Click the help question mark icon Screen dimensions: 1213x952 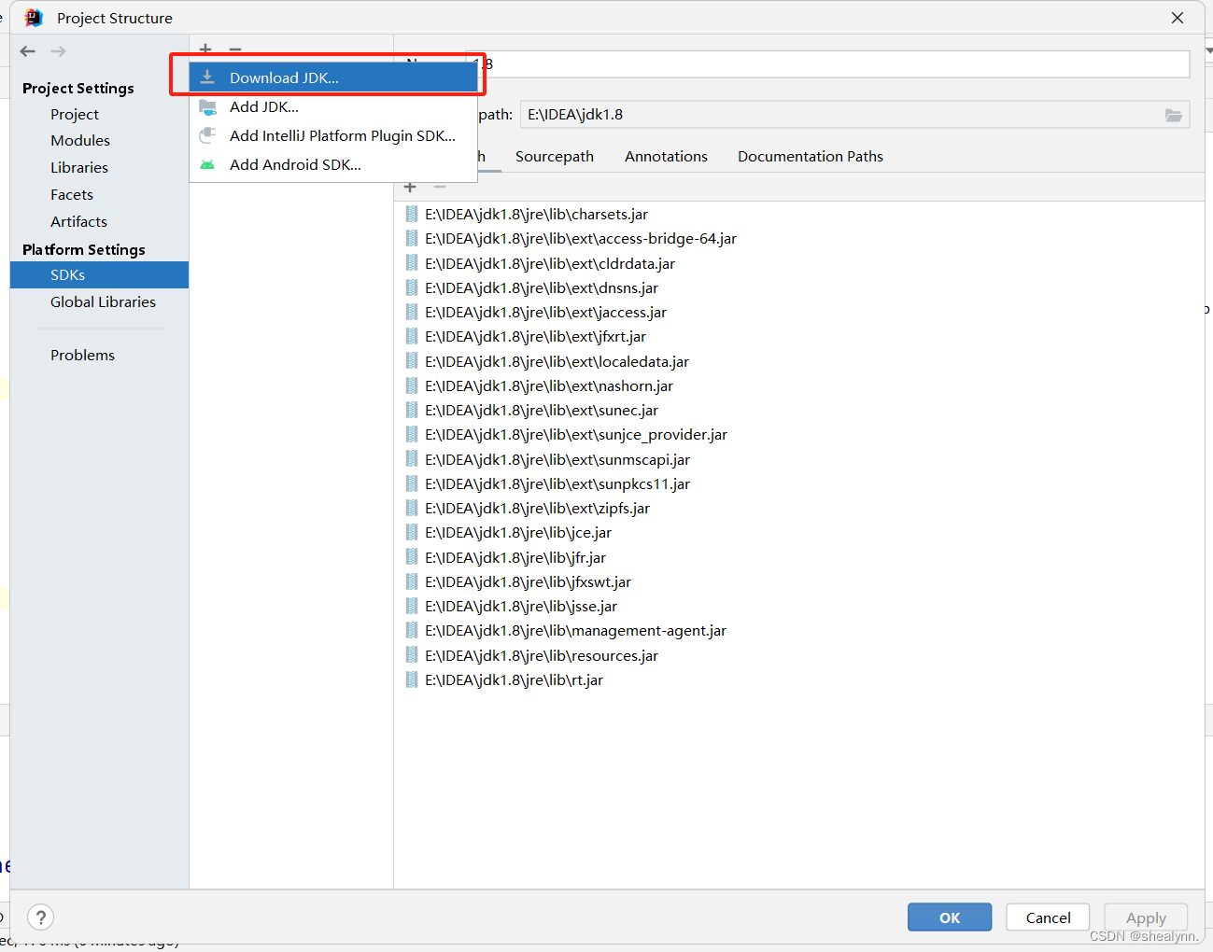(x=40, y=917)
